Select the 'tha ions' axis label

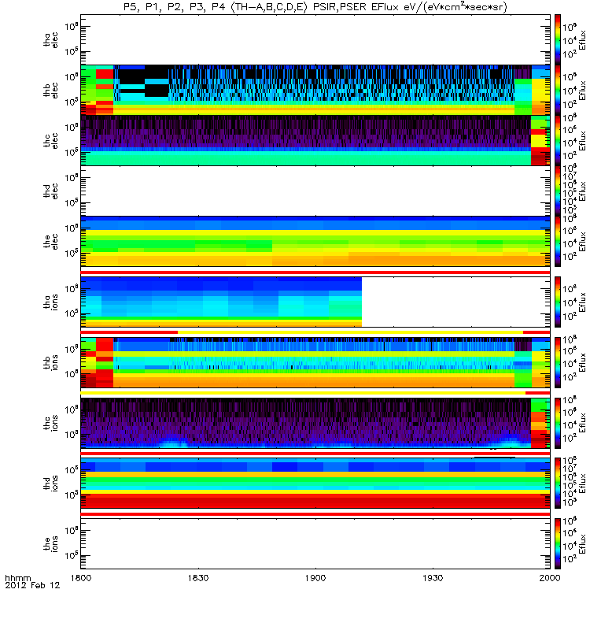(x=51, y=302)
